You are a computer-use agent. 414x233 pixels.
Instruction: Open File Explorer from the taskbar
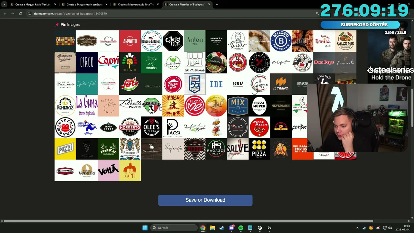coord(212,228)
